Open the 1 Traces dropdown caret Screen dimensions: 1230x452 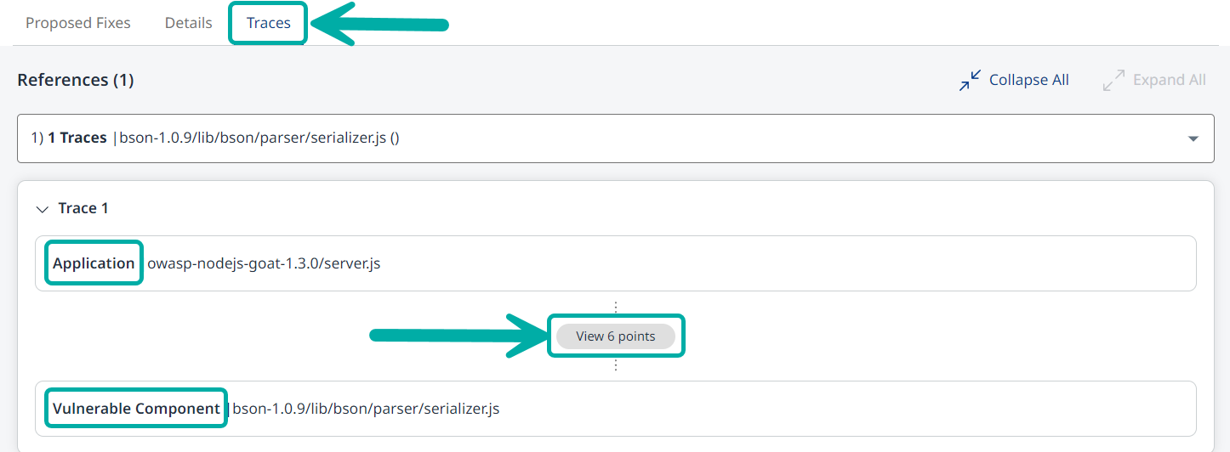[1193, 138]
